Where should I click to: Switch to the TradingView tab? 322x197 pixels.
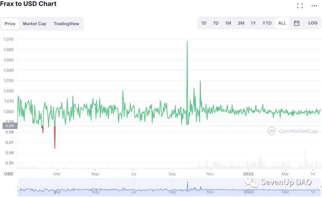[x=66, y=24]
